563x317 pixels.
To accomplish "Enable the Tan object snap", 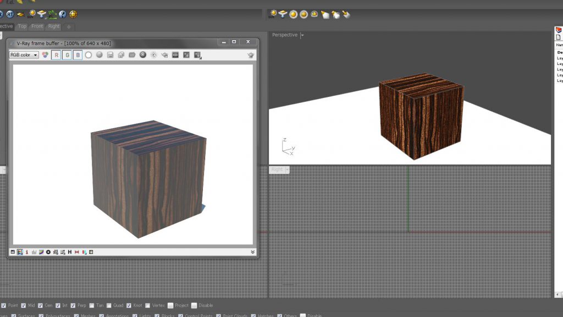I will click(x=92, y=305).
